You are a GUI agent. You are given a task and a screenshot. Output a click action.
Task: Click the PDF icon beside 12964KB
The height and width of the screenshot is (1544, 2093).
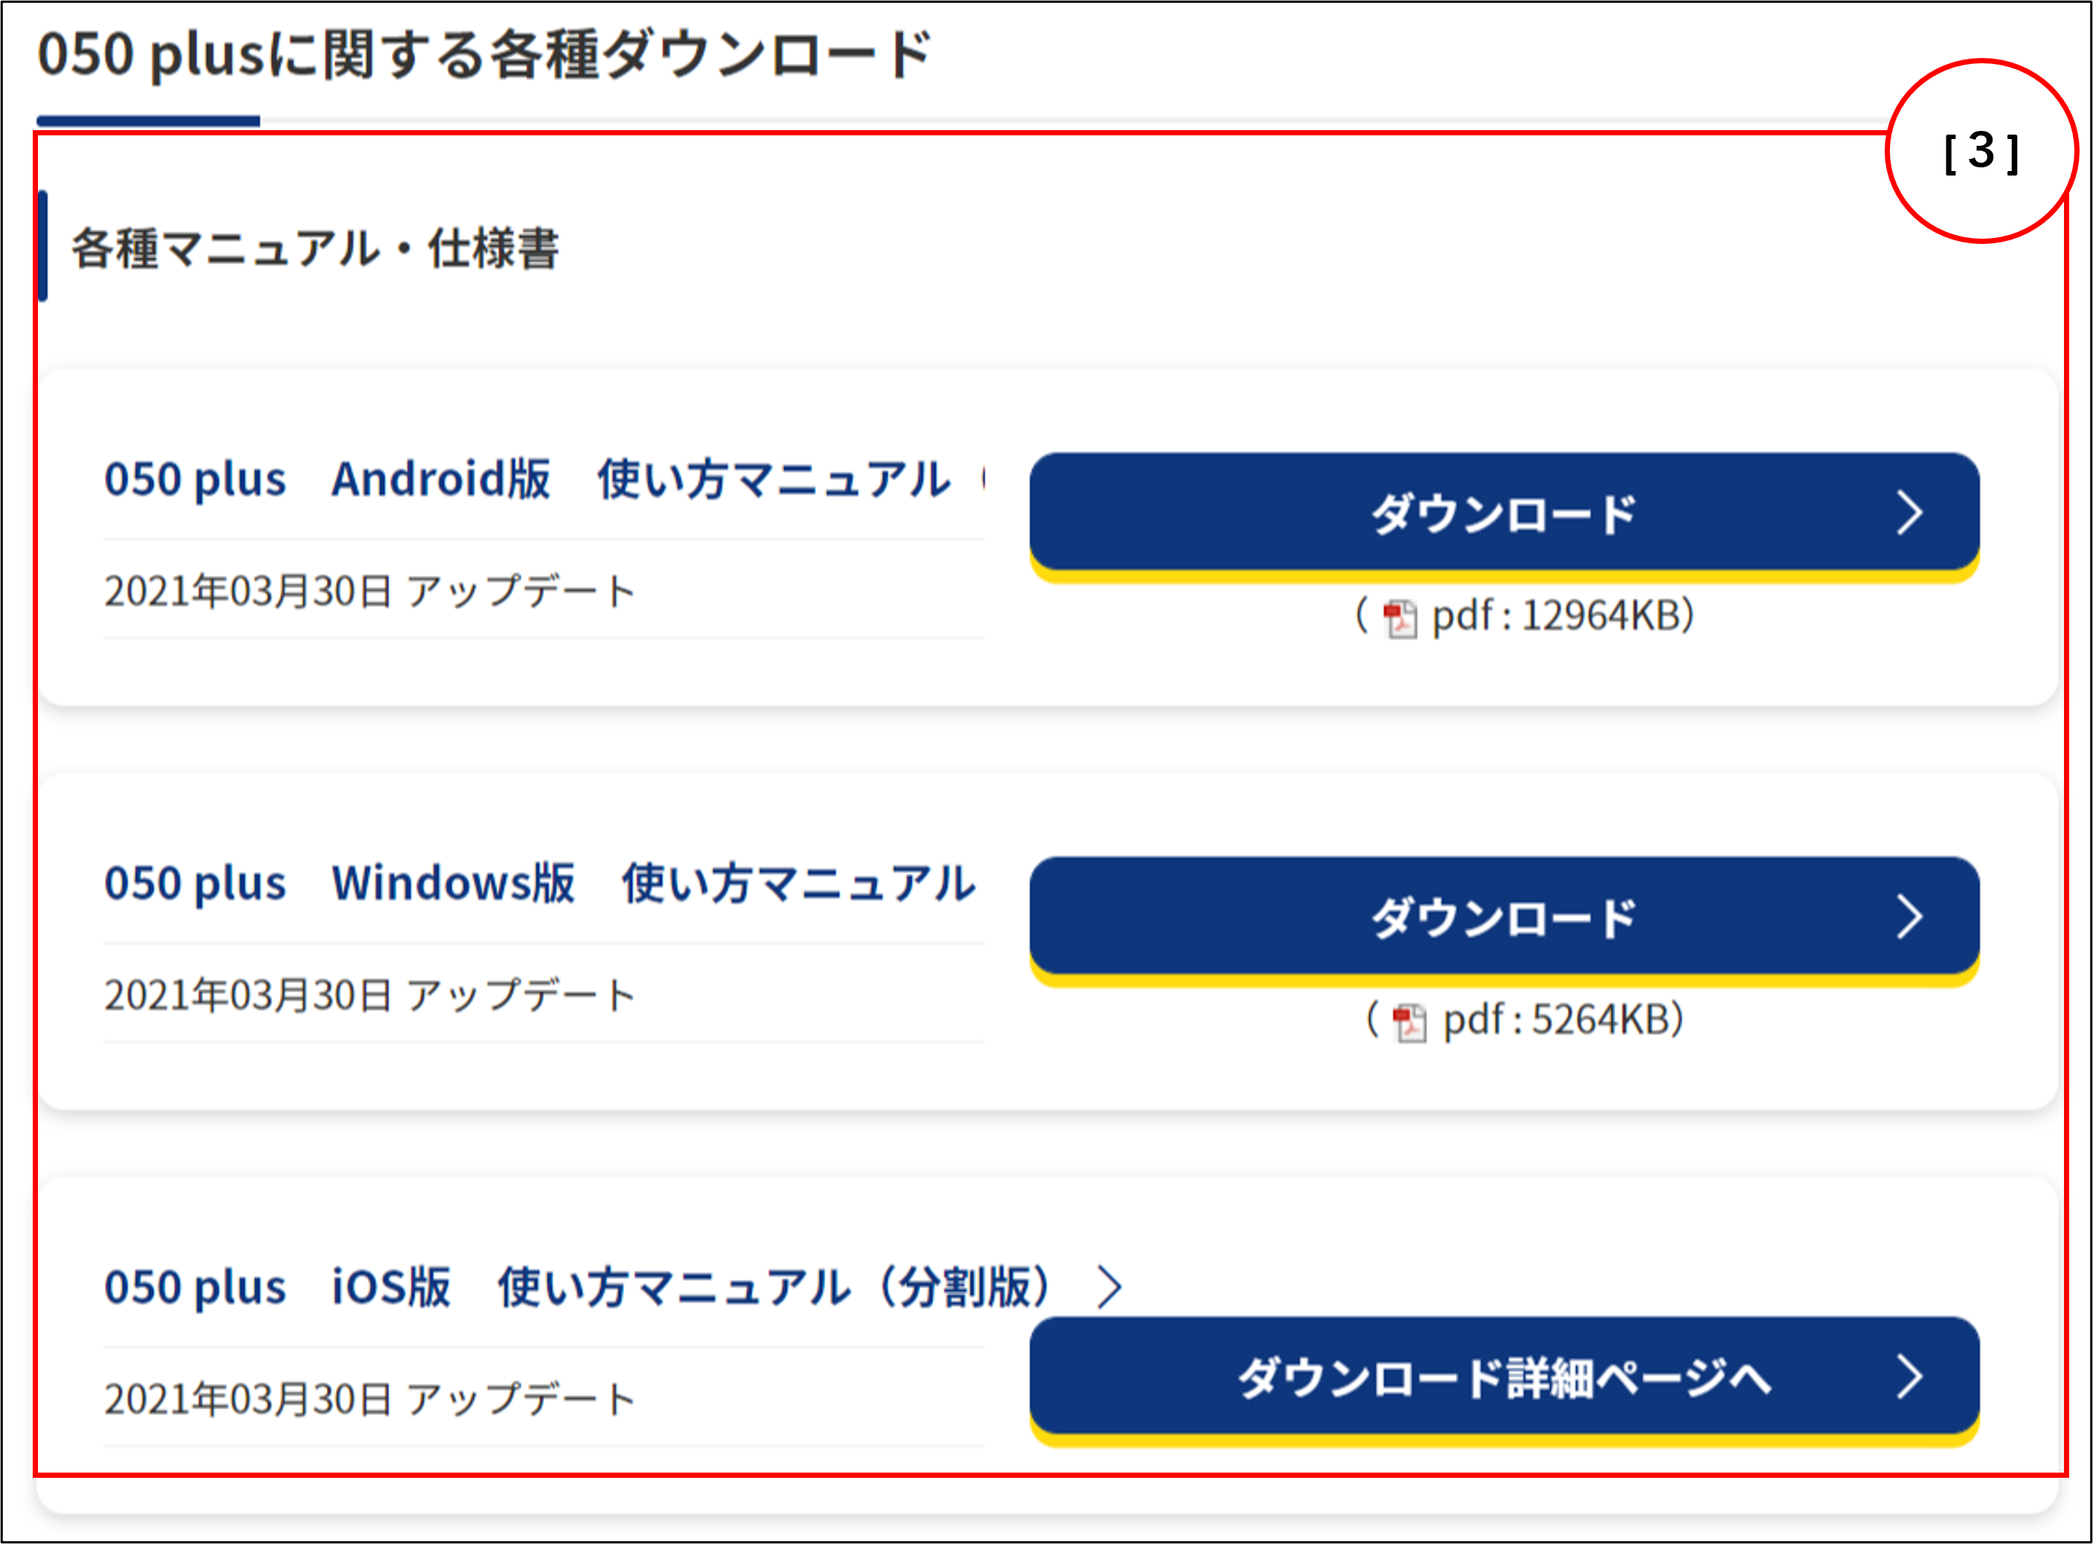click(x=1400, y=619)
